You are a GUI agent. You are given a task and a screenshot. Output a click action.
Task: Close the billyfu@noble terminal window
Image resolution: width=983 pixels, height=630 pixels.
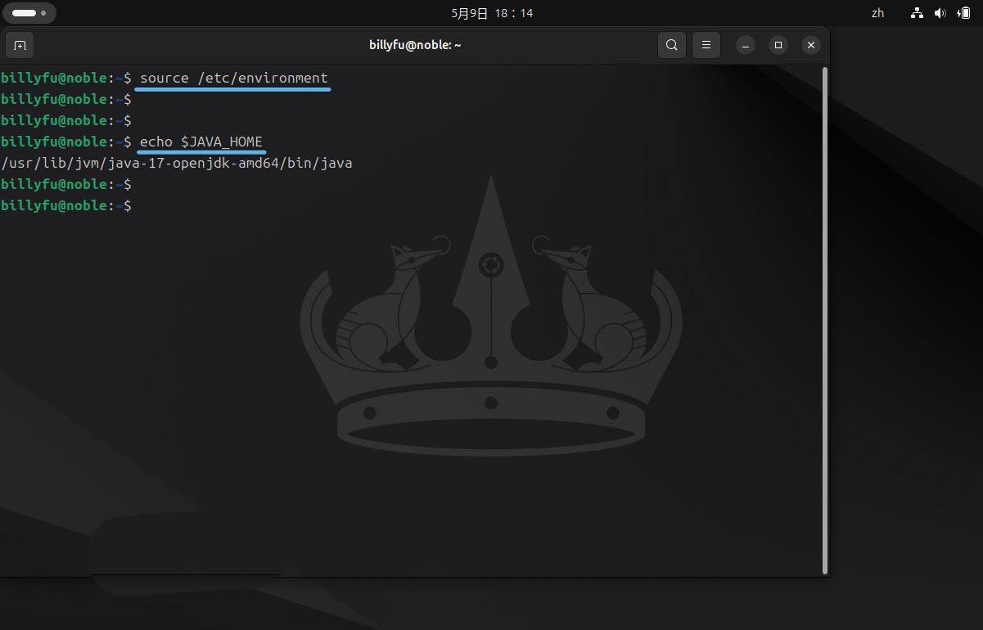coord(810,45)
